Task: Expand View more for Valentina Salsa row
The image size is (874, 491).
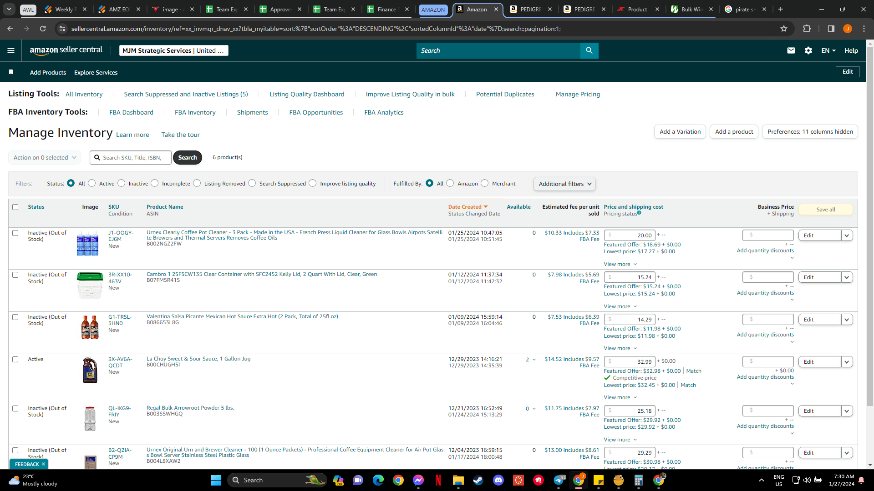Action: pos(620,348)
